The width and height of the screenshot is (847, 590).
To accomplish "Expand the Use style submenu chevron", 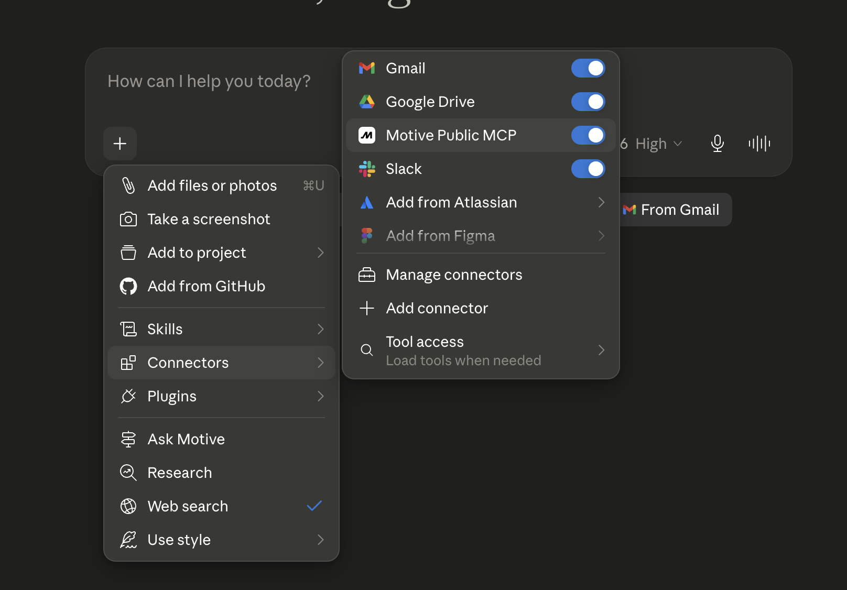I will [321, 540].
